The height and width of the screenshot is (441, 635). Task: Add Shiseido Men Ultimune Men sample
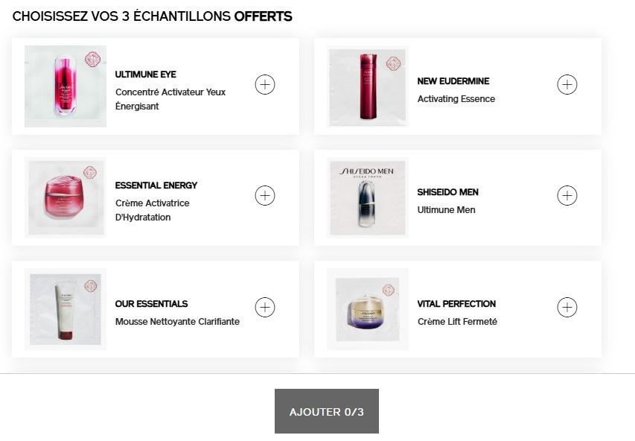pyautogui.click(x=567, y=196)
